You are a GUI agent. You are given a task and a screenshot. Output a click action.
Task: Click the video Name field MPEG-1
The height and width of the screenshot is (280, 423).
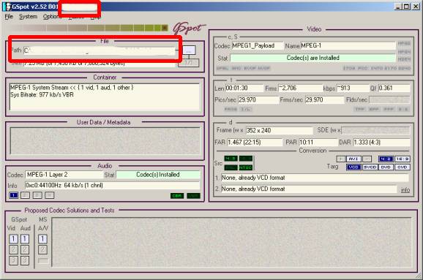coord(348,45)
